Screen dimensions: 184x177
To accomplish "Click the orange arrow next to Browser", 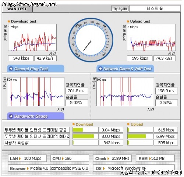I will tap(28, 169).
